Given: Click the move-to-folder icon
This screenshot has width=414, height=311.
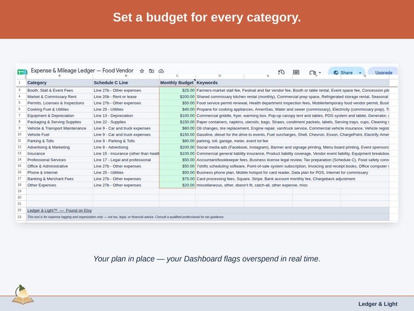Looking at the screenshot, I should tap(151, 71).
